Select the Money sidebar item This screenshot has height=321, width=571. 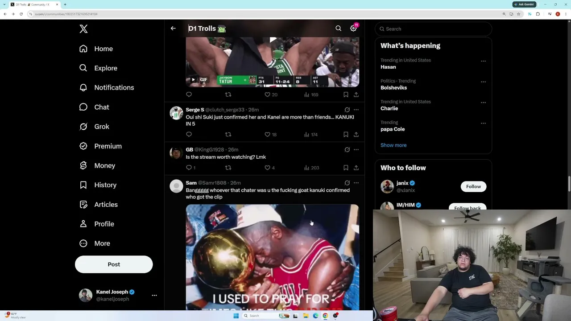point(97,165)
